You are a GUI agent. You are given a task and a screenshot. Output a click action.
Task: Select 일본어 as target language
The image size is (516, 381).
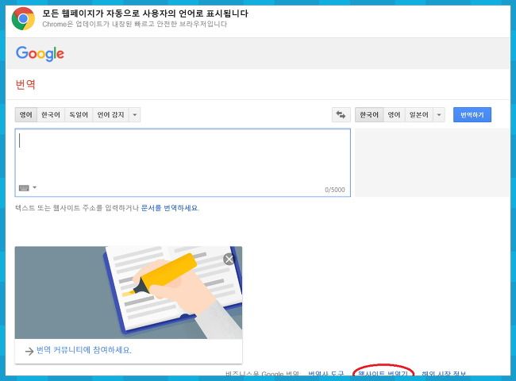point(419,115)
